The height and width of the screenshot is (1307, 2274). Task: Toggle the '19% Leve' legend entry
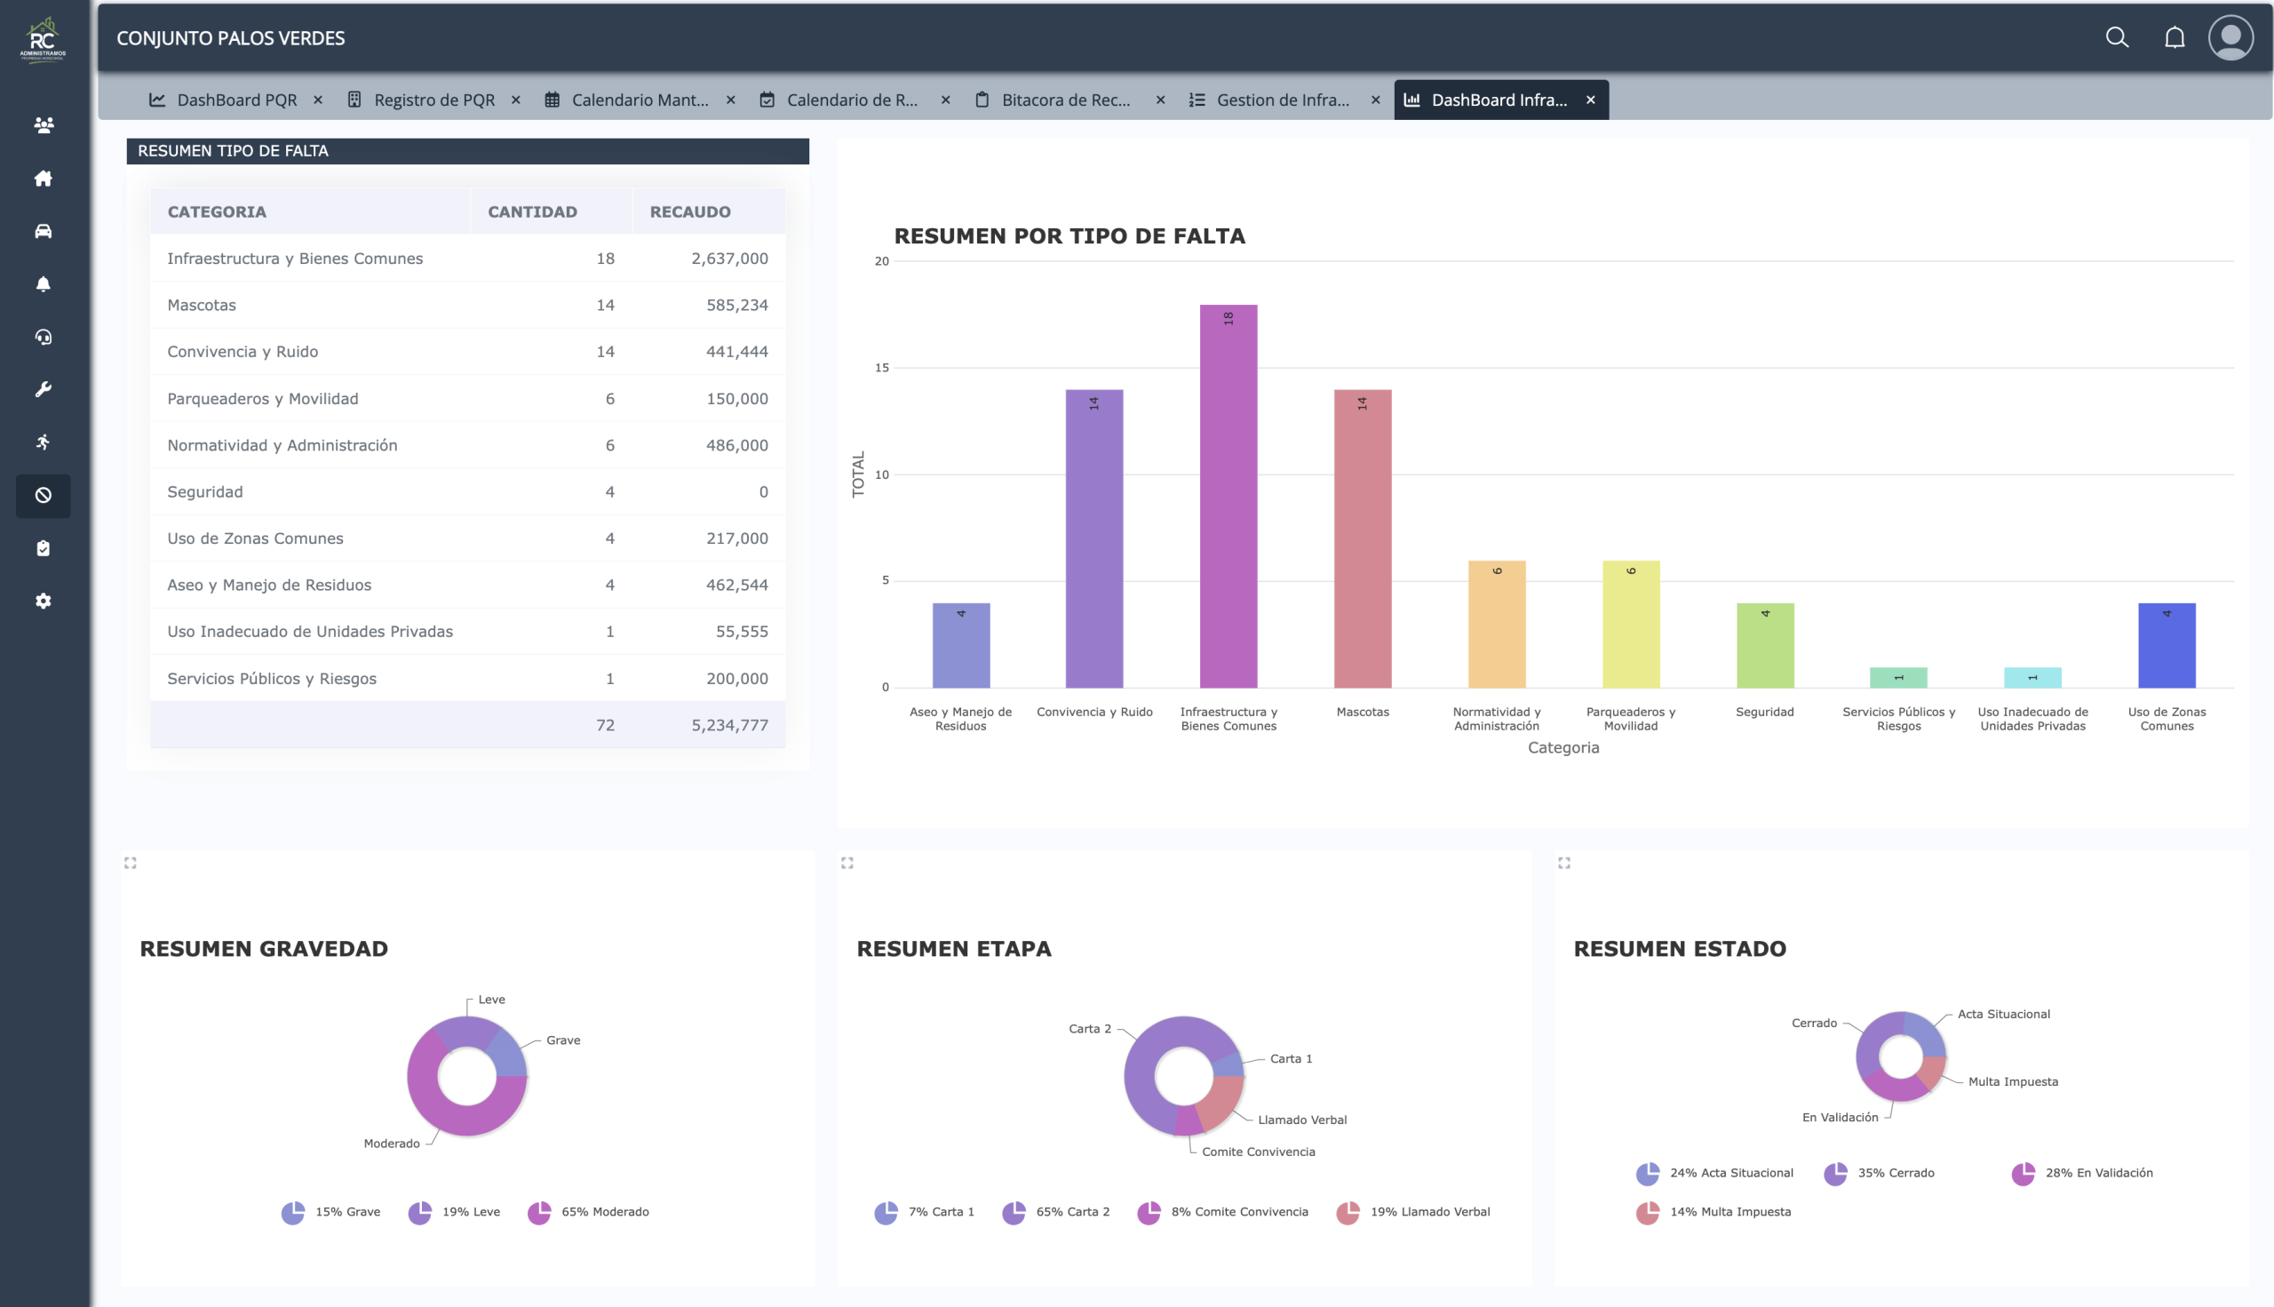coord(454,1212)
